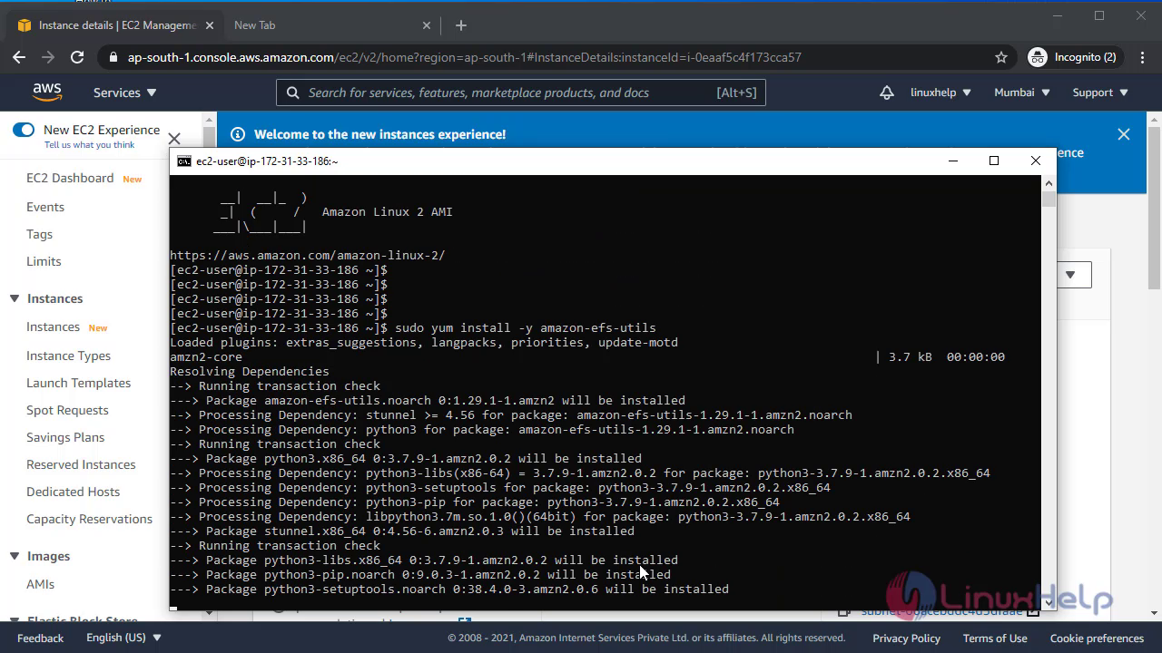1162x653 pixels.
Task: Reload the page with the refresh icon
Action: tap(77, 57)
